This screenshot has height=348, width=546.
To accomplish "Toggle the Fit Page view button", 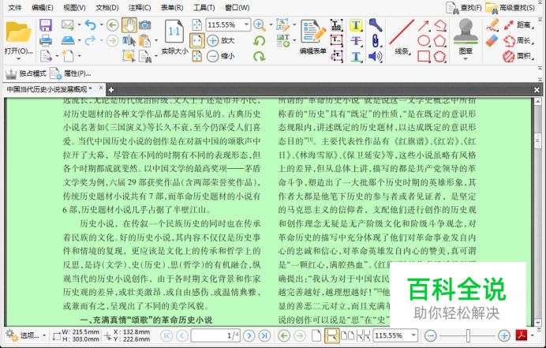I will (196, 25).
